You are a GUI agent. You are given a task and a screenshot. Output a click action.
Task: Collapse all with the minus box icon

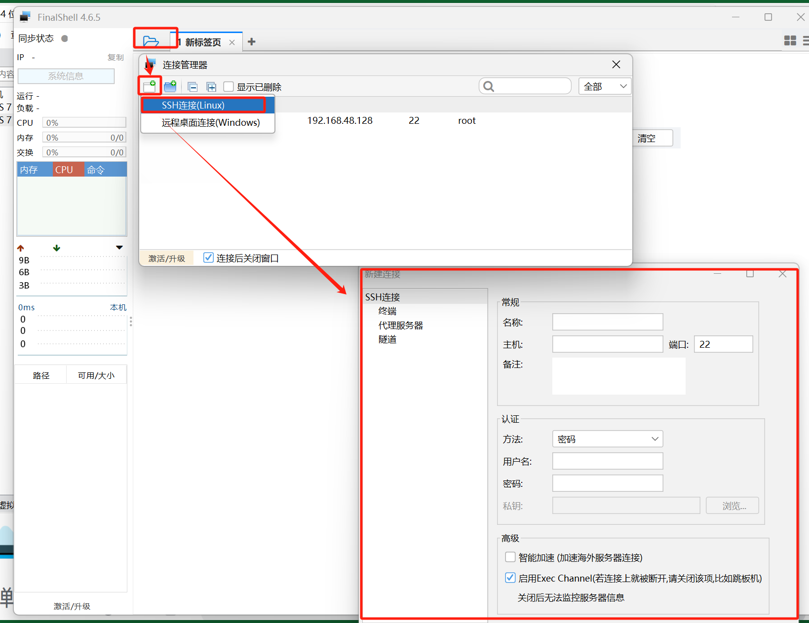coord(193,87)
